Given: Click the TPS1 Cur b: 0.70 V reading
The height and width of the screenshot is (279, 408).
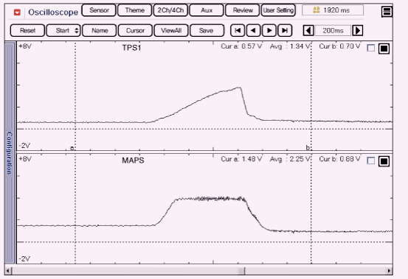Looking at the screenshot, I should [x=339, y=46].
